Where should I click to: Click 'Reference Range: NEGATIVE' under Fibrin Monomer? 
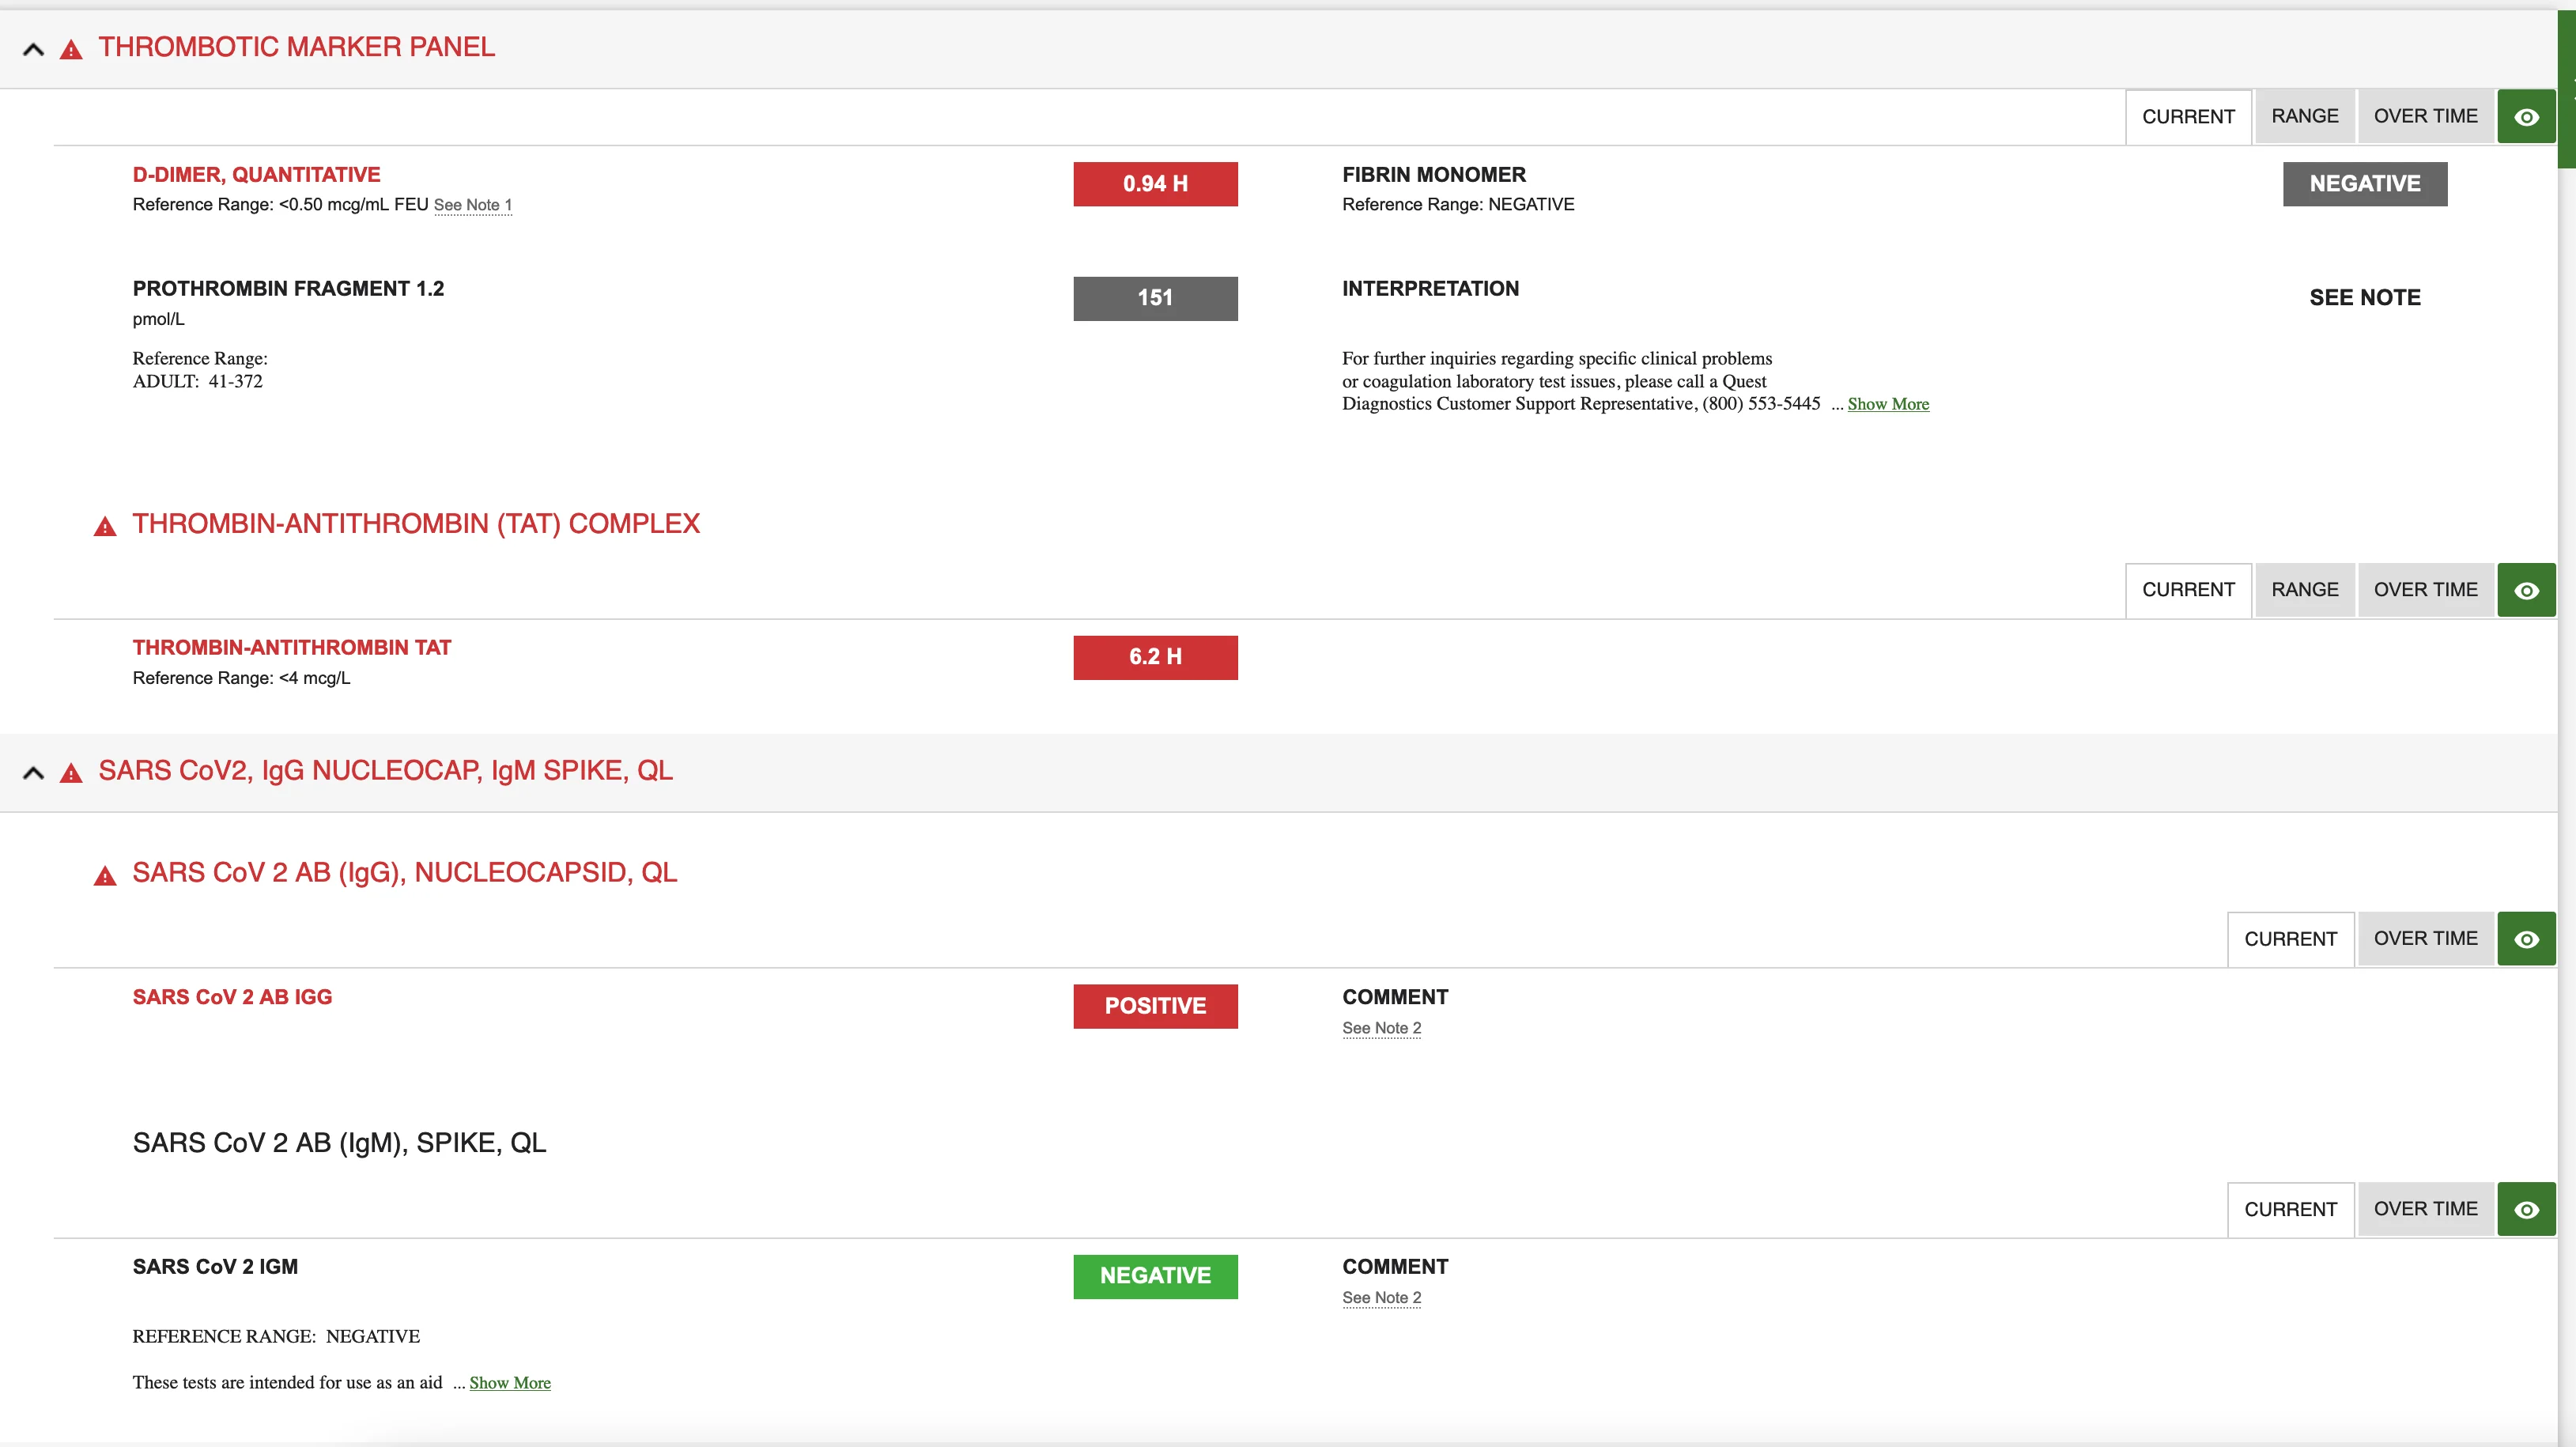click(x=1457, y=205)
